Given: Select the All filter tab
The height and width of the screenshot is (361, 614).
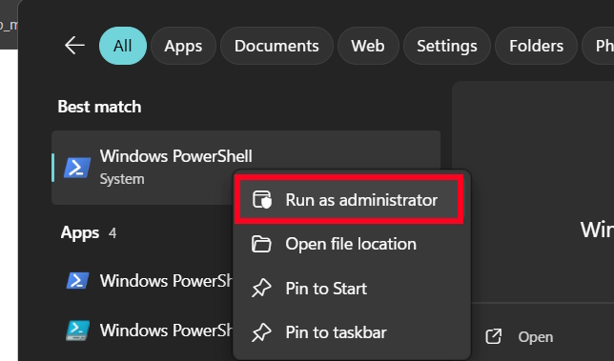Looking at the screenshot, I should [x=123, y=46].
